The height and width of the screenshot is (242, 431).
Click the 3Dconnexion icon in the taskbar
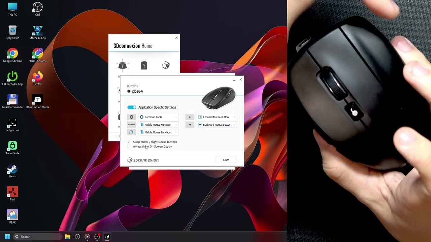click(107, 237)
